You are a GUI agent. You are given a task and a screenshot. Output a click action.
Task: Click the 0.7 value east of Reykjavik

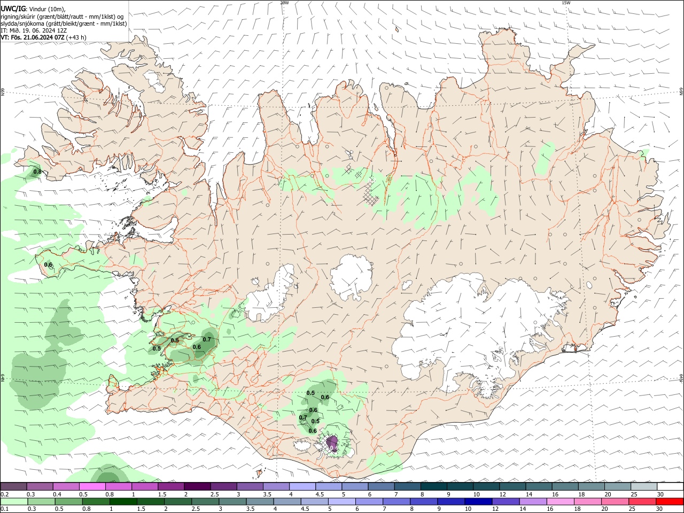pos(207,340)
